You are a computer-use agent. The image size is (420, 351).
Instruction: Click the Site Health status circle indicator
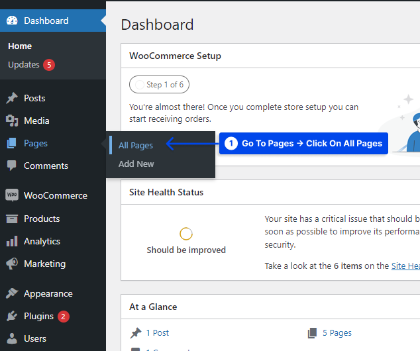(x=186, y=234)
